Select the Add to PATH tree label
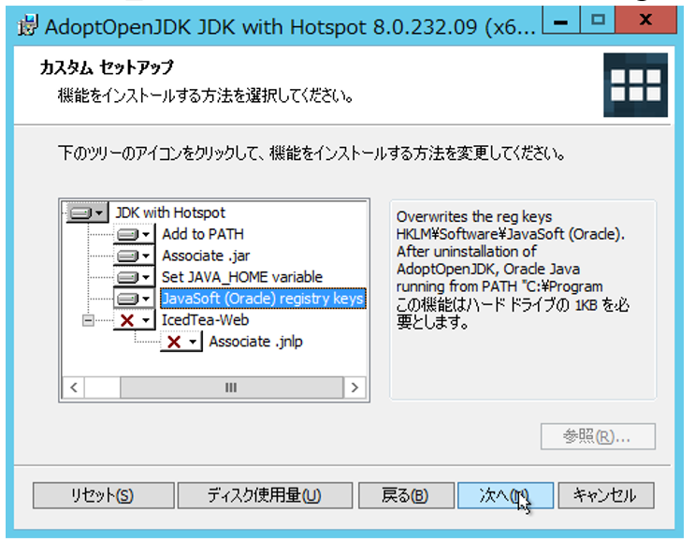Image resolution: width=695 pixels, height=542 pixels. (x=203, y=234)
